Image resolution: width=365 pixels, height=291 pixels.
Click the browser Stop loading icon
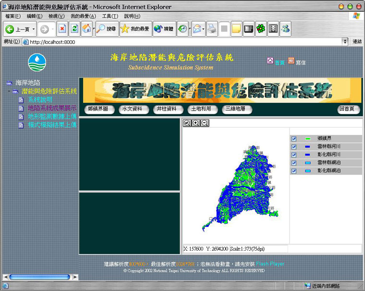point(62,29)
